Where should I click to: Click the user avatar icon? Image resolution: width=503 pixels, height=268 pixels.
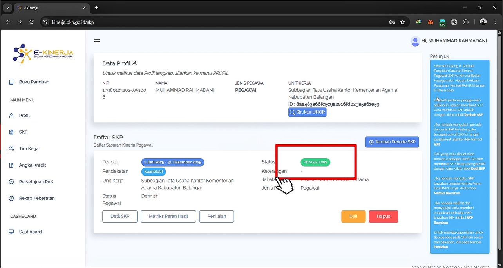click(415, 41)
